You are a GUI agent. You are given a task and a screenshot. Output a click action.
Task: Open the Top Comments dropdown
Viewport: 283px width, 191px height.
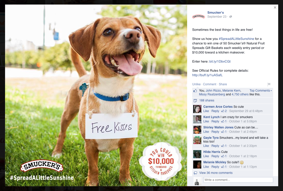click(x=261, y=91)
